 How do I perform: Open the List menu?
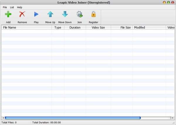(x=12, y=7)
